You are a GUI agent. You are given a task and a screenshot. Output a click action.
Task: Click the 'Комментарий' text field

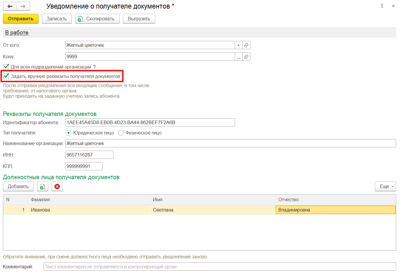pos(219,267)
